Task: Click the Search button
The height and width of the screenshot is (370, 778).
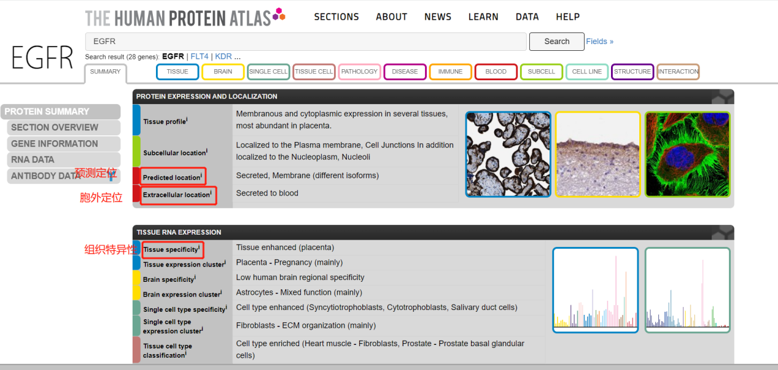Action: point(556,42)
